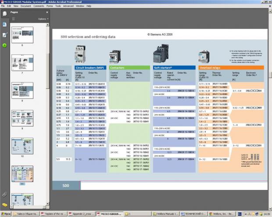This screenshot has width=272, height=217.
Task: Select page 10 thumbnail
Action: click(x=22, y=146)
